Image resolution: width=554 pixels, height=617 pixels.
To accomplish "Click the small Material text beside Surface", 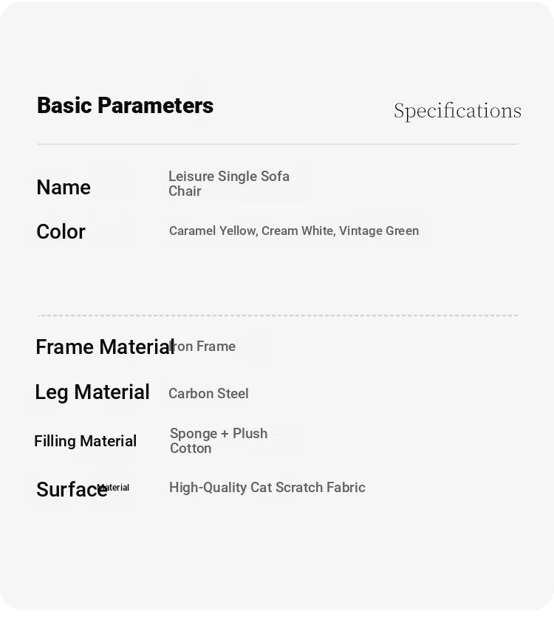I will click(113, 488).
